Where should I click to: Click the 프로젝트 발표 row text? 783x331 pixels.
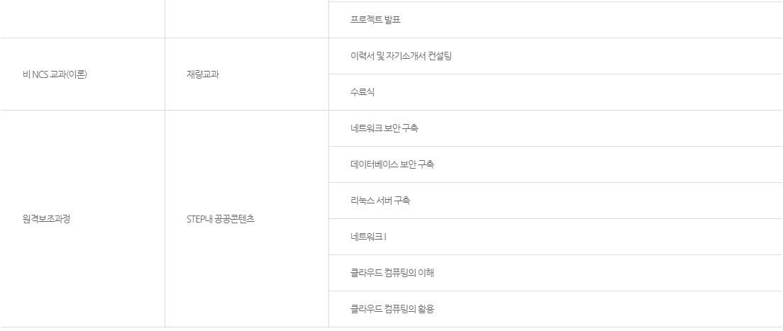375,20
